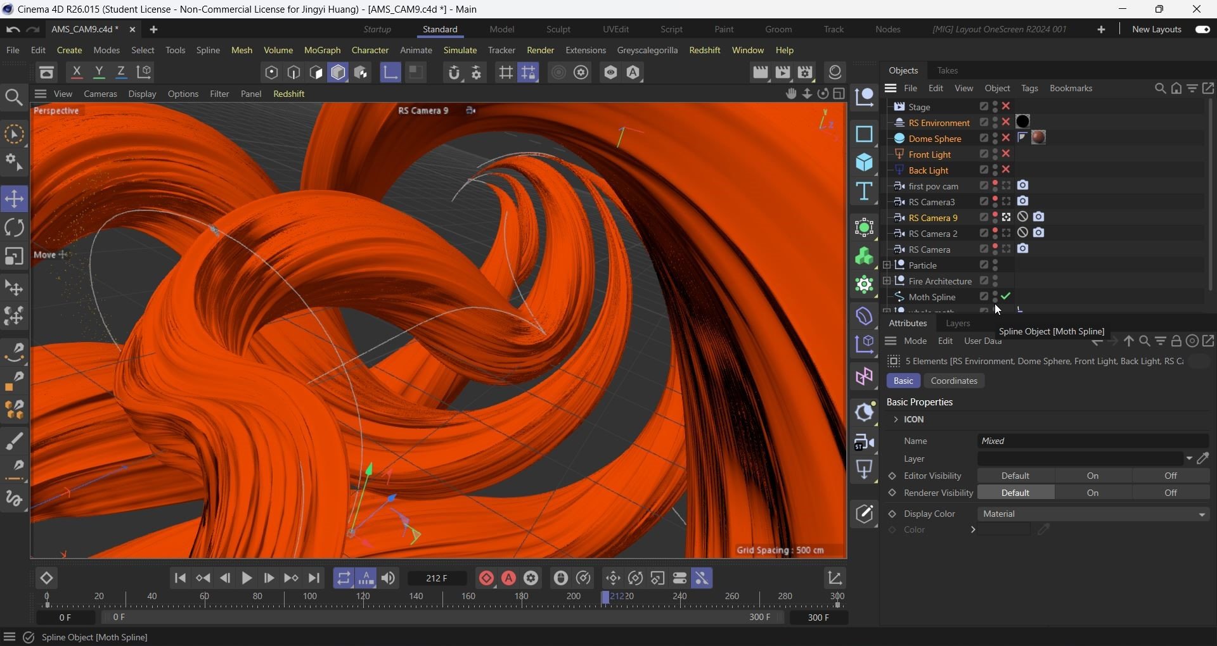Toggle X axis lock
The image size is (1217, 646).
pos(77,73)
